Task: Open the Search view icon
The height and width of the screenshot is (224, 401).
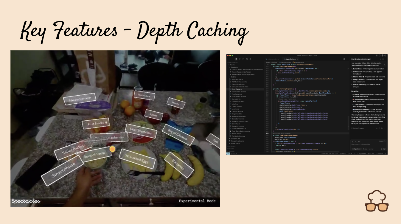Action: point(240,59)
